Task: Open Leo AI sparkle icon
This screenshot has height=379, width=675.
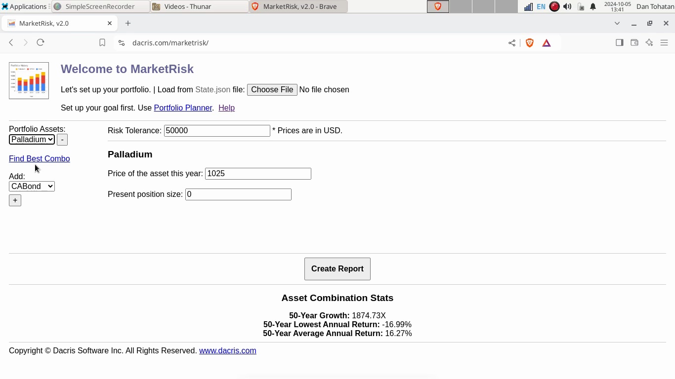Action: coord(649,43)
